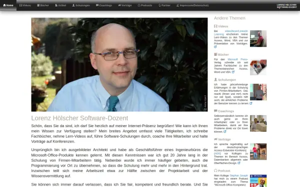The width and height of the screenshot is (300, 187).
Task: Click external link icon after Oberflächen-Design
Action: pyautogui.click(x=239, y=163)
